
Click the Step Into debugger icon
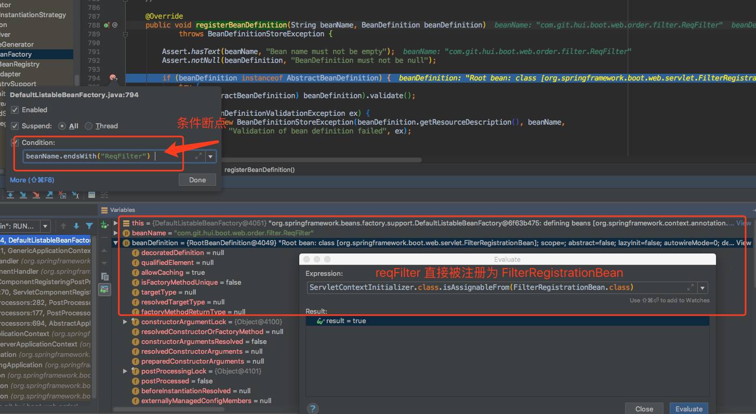(x=23, y=195)
